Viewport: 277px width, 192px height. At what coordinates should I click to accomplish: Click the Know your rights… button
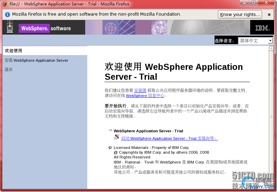pyautogui.click(x=240, y=15)
